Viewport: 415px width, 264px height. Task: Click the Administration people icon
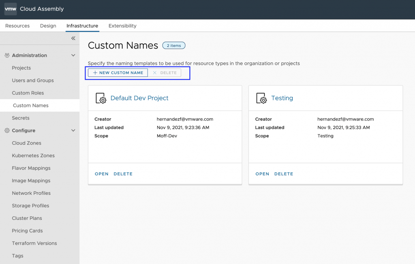(7, 55)
